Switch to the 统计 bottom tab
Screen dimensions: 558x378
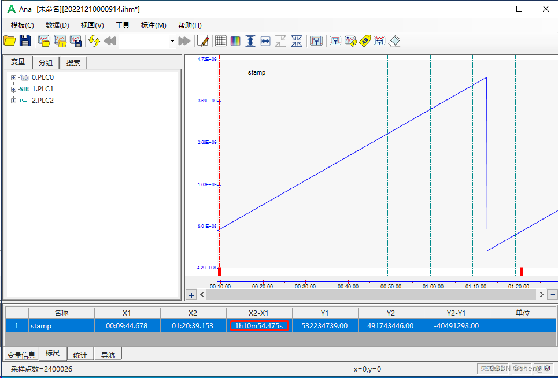pyautogui.click(x=80, y=355)
